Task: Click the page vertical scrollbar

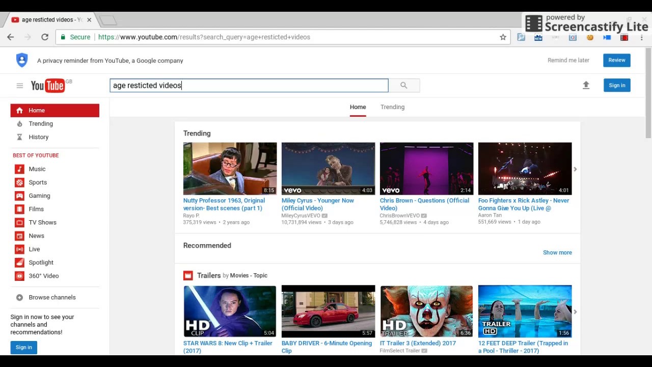Action: click(x=648, y=93)
